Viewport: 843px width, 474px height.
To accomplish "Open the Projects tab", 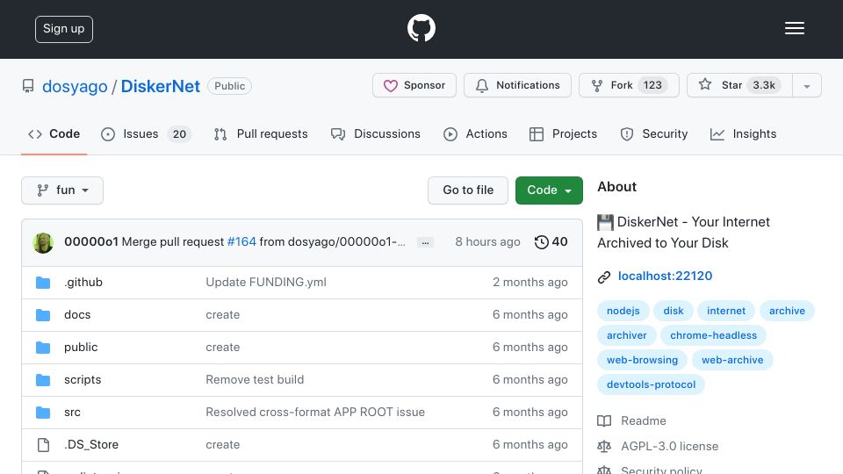I will (x=563, y=133).
